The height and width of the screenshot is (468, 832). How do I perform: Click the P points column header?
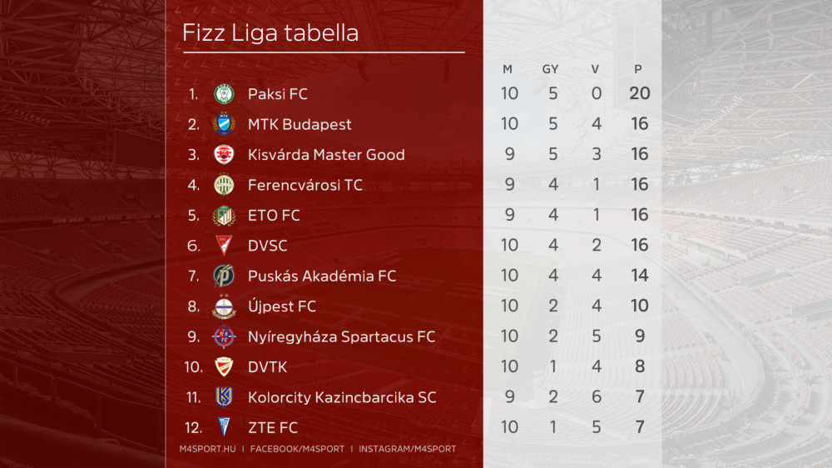[x=638, y=69]
